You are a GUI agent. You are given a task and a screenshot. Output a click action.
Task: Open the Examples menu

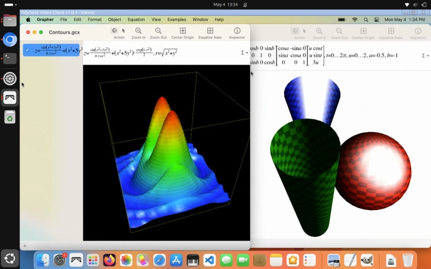point(176,19)
